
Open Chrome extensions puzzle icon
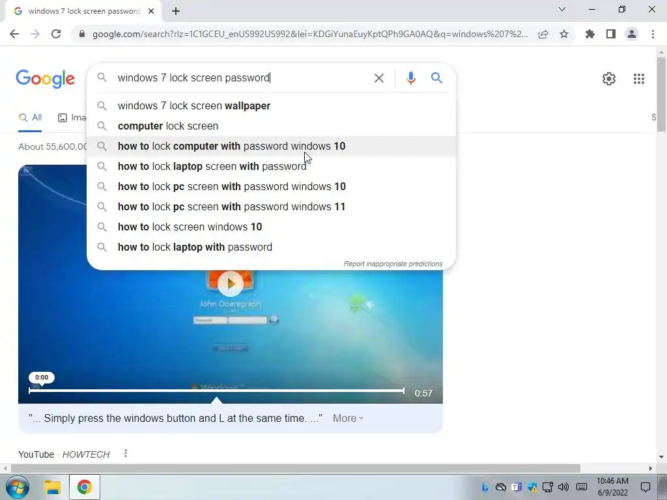click(590, 34)
